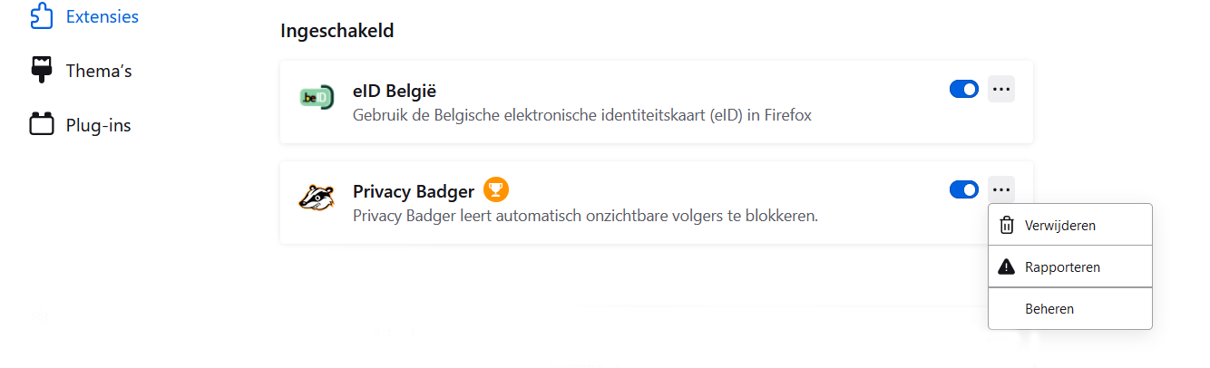
Task: Click the trash can icon beside Verwijderen
Action: point(1006,225)
